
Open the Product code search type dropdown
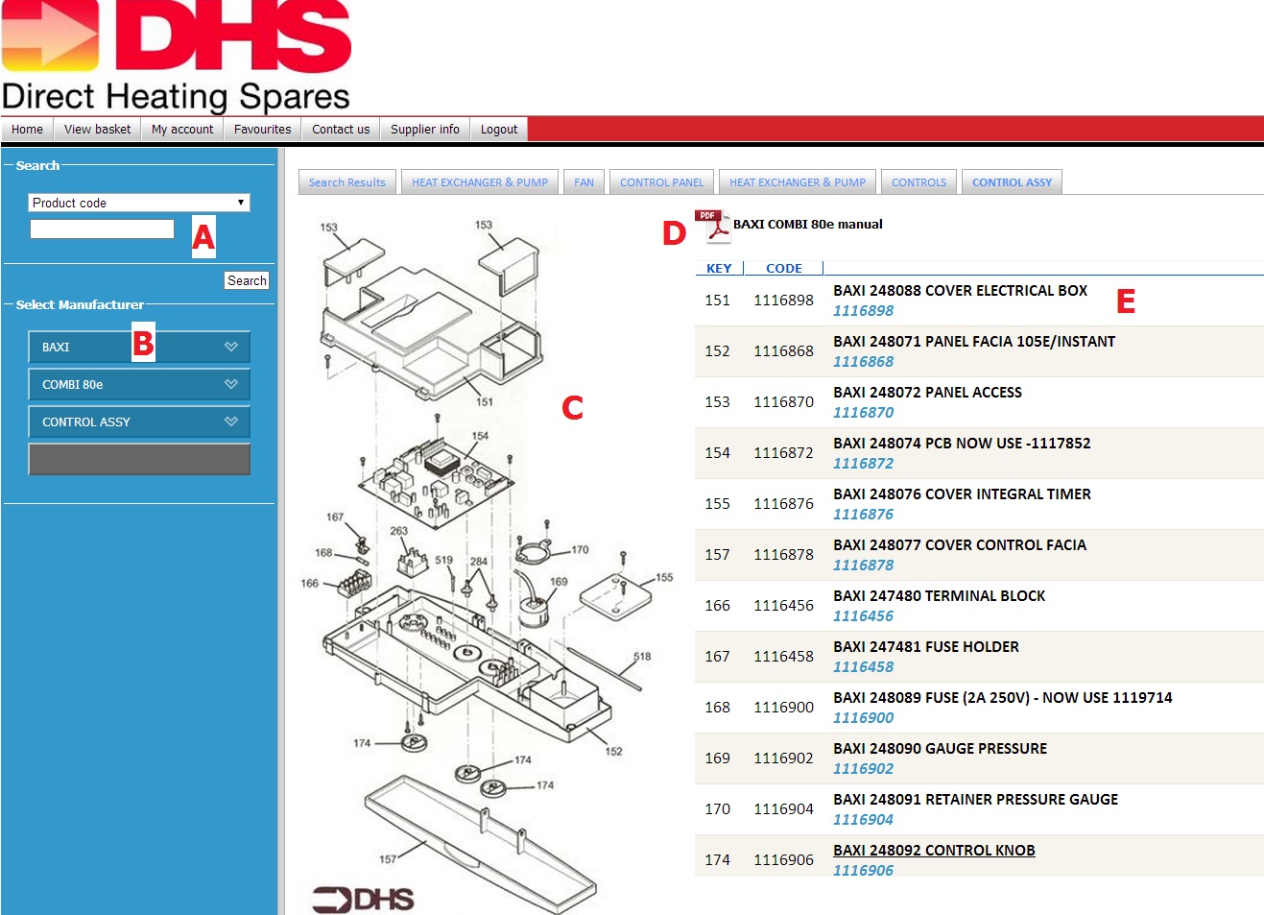[139, 203]
